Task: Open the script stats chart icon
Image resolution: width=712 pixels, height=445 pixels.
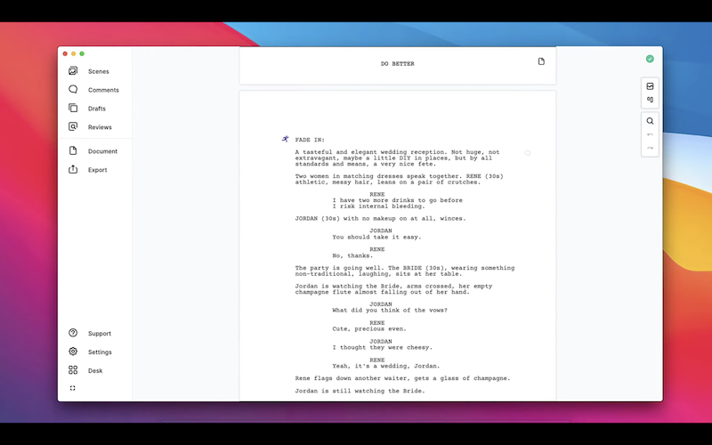Action: [x=650, y=86]
